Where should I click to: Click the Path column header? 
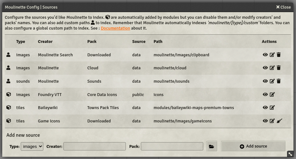click(158, 41)
